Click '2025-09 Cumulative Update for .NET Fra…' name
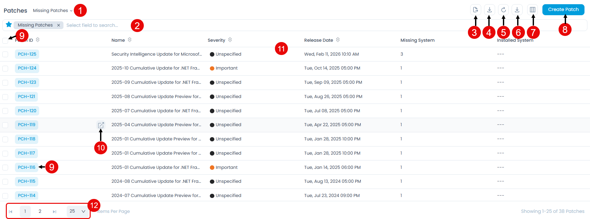The image size is (590, 219). tap(156, 82)
